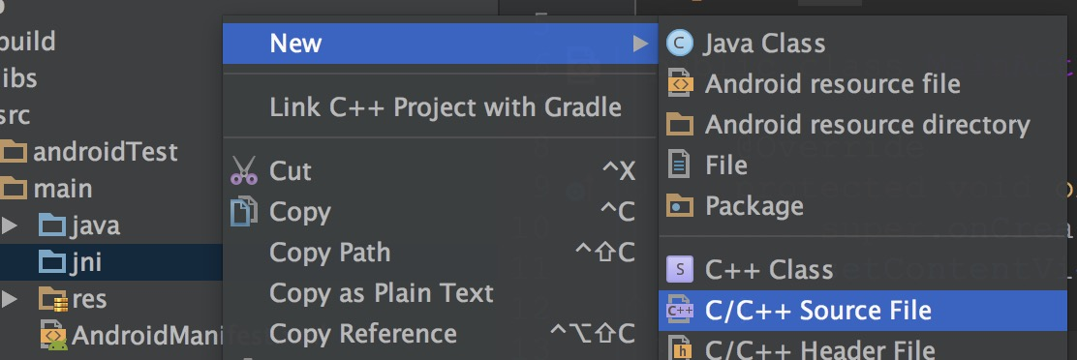
Task: Click the Java Class circle icon
Action: coord(679,44)
